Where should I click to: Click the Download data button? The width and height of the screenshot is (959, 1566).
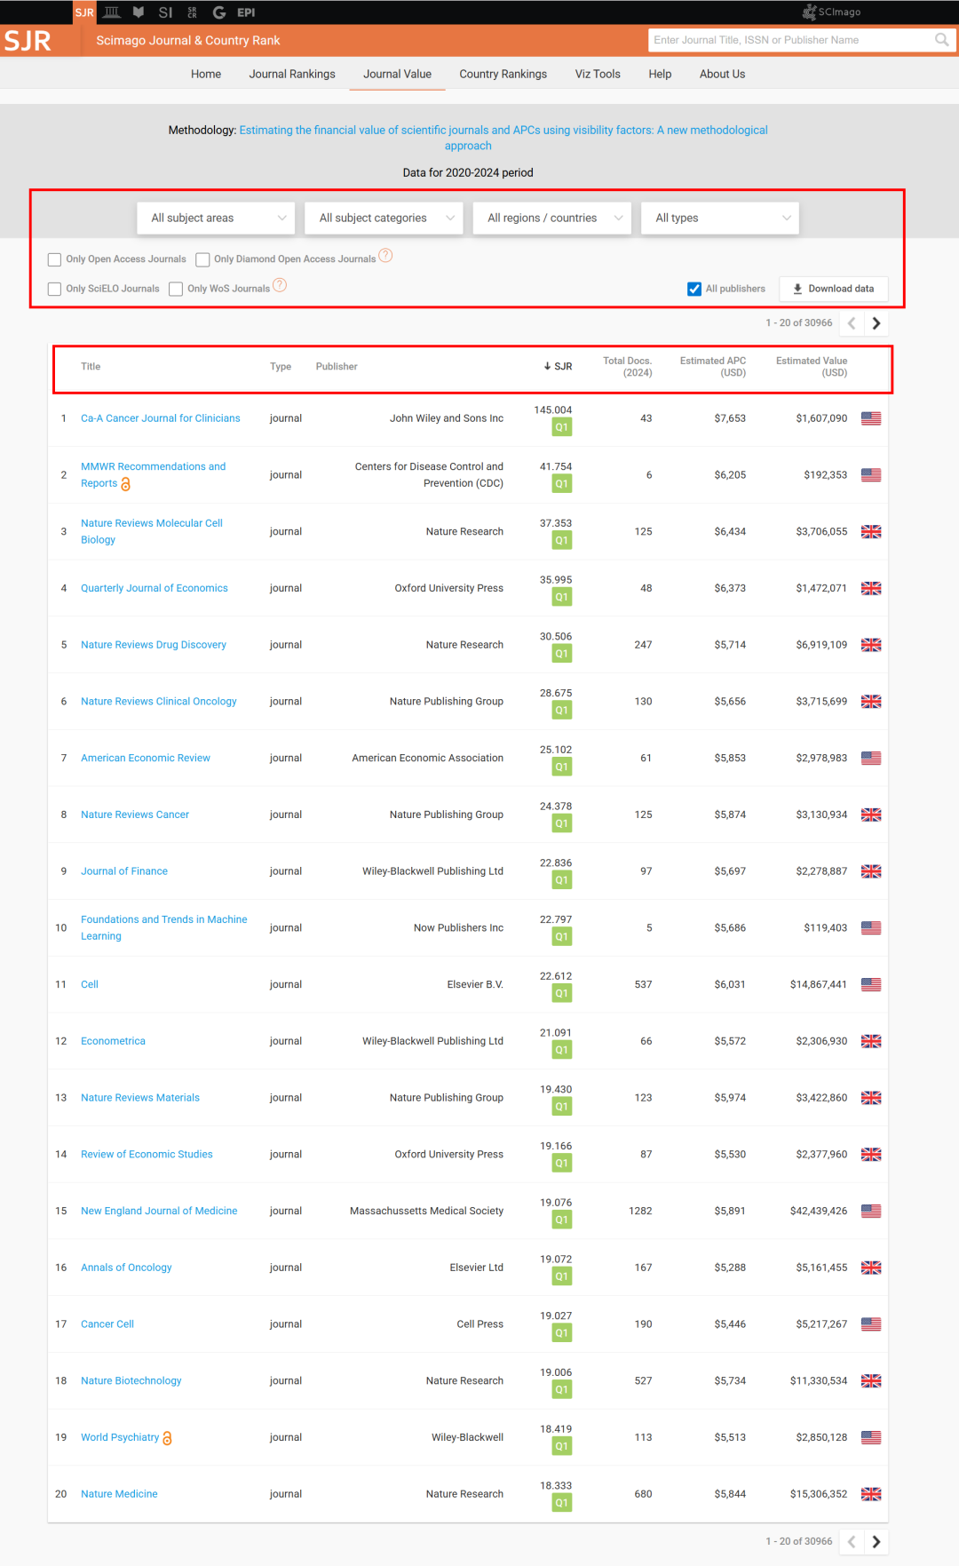click(833, 289)
